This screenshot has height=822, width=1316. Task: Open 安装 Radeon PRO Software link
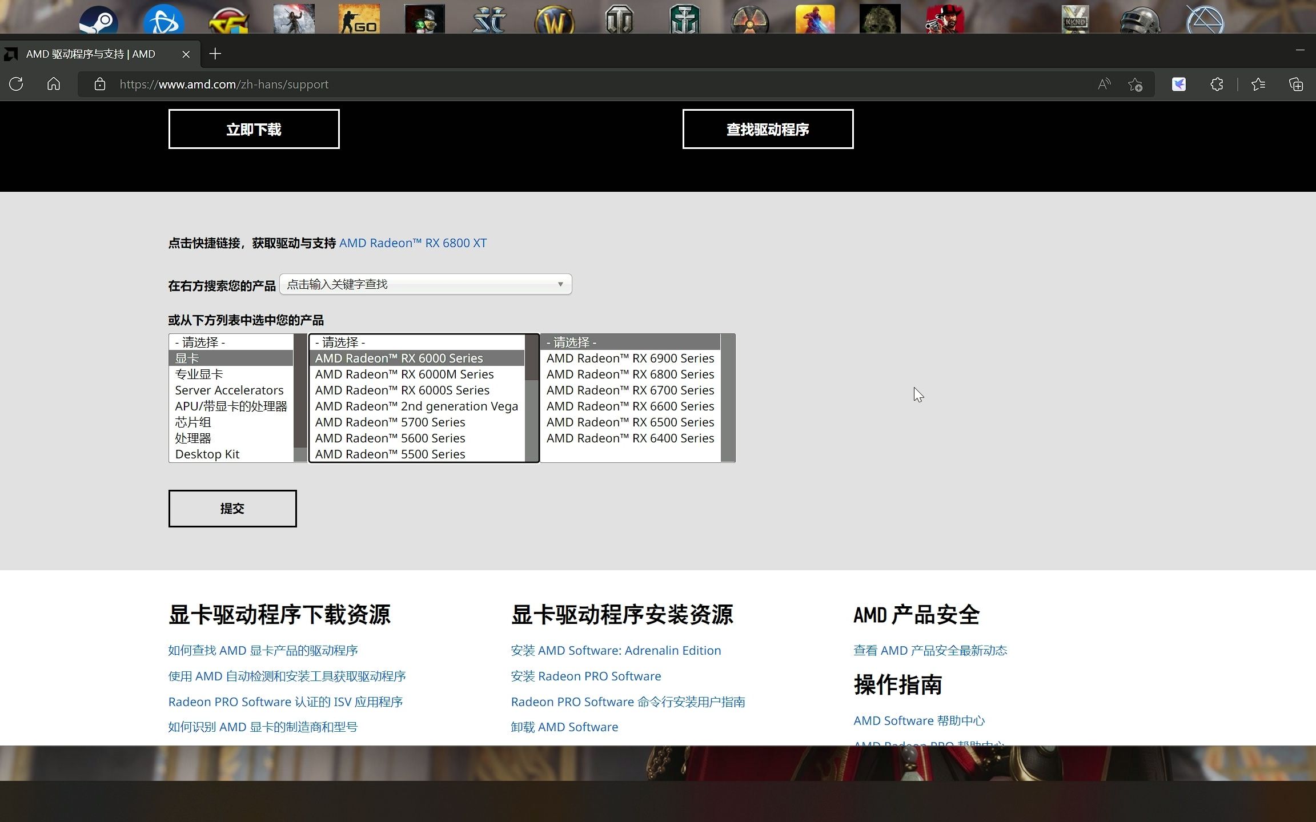coord(586,676)
